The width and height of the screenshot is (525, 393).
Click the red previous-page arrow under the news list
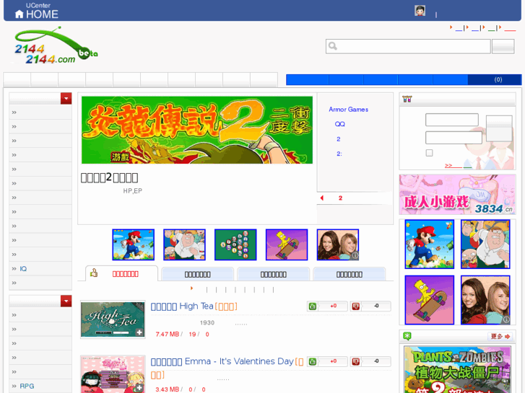coord(322,198)
